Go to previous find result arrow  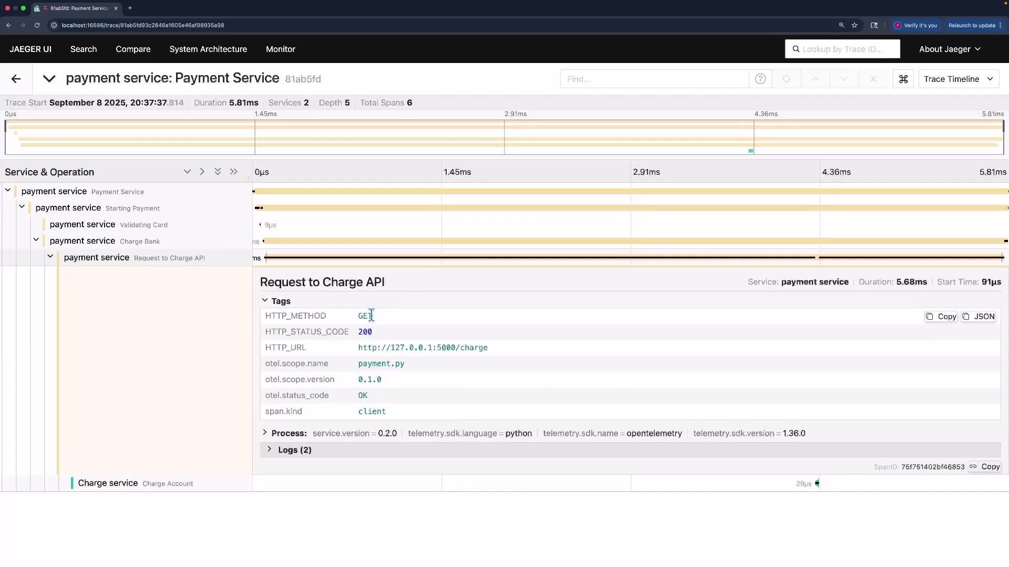[x=816, y=79]
